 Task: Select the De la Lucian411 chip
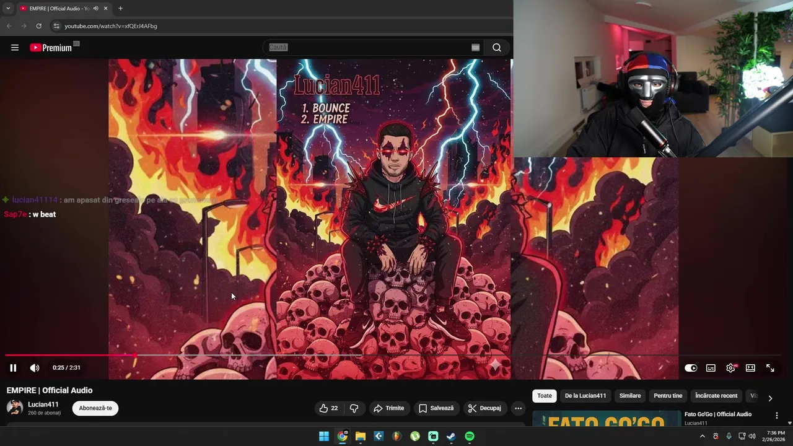585,396
